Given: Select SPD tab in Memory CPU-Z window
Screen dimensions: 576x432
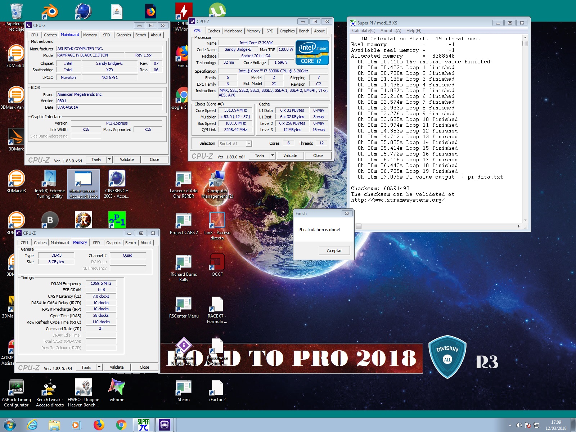Looking at the screenshot, I should [96, 243].
